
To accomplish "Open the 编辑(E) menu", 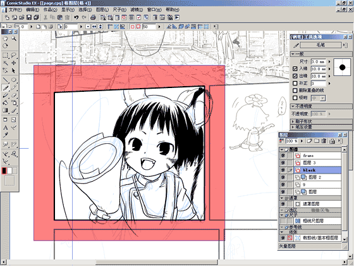I will pyautogui.click(x=32, y=9).
